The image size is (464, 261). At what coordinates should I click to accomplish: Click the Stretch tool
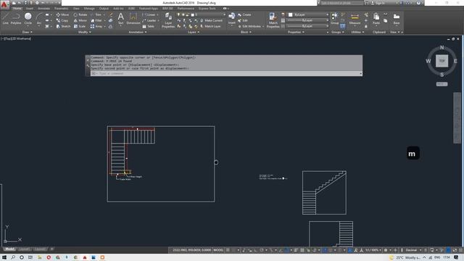click(x=63, y=26)
